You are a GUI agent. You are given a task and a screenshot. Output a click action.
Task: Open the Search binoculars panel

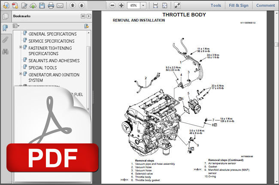click(x=5, y=52)
